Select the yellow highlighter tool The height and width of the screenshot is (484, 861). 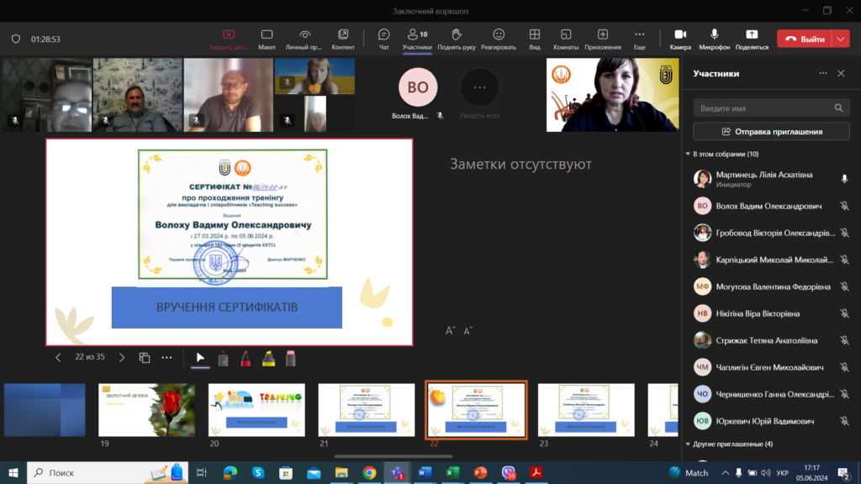(268, 358)
